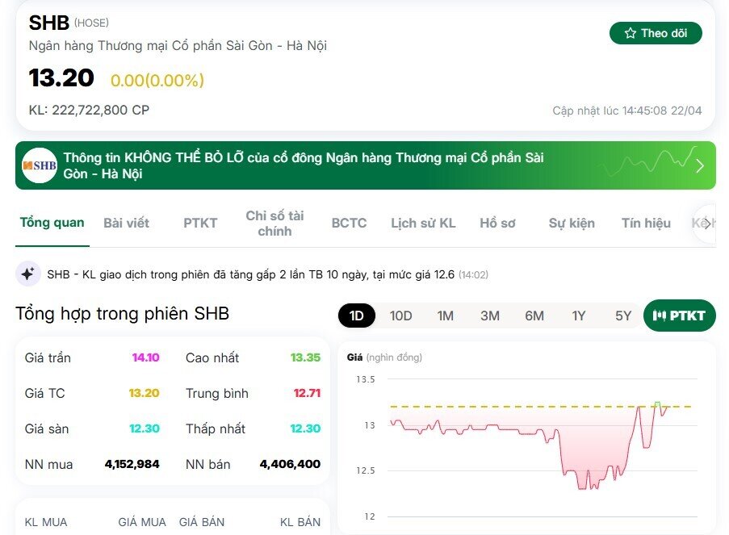Screen dimensions: 729x535
Task: Click the NN bán value 4,406,400
Action: click(290, 464)
